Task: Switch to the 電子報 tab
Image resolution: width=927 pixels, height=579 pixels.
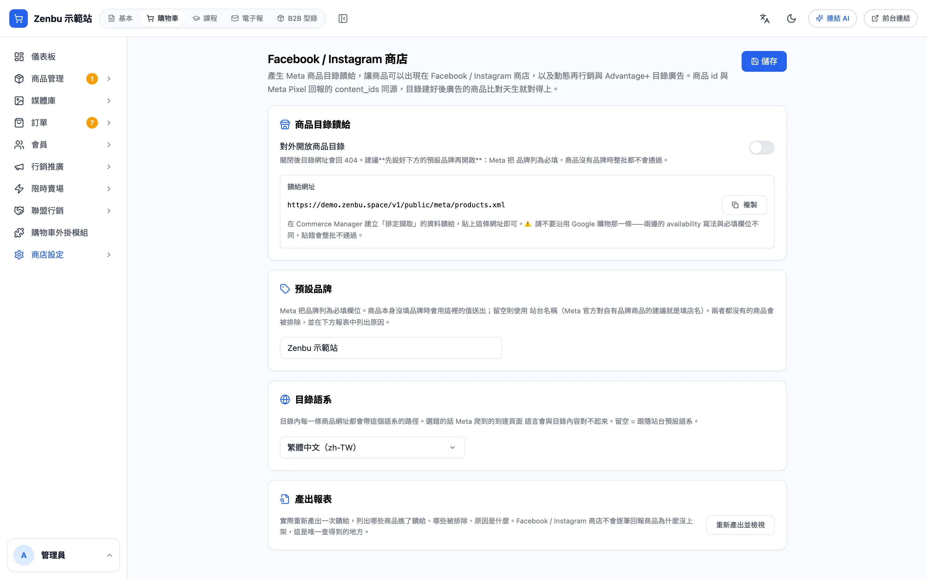Action: pyautogui.click(x=247, y=18)
